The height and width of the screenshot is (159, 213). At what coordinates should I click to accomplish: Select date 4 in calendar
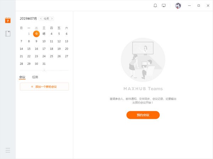click(x=51, y=34)
